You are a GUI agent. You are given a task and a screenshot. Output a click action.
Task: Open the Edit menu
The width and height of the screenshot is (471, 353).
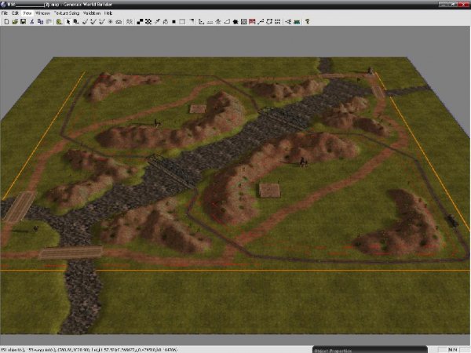click(x=16, y=13)
